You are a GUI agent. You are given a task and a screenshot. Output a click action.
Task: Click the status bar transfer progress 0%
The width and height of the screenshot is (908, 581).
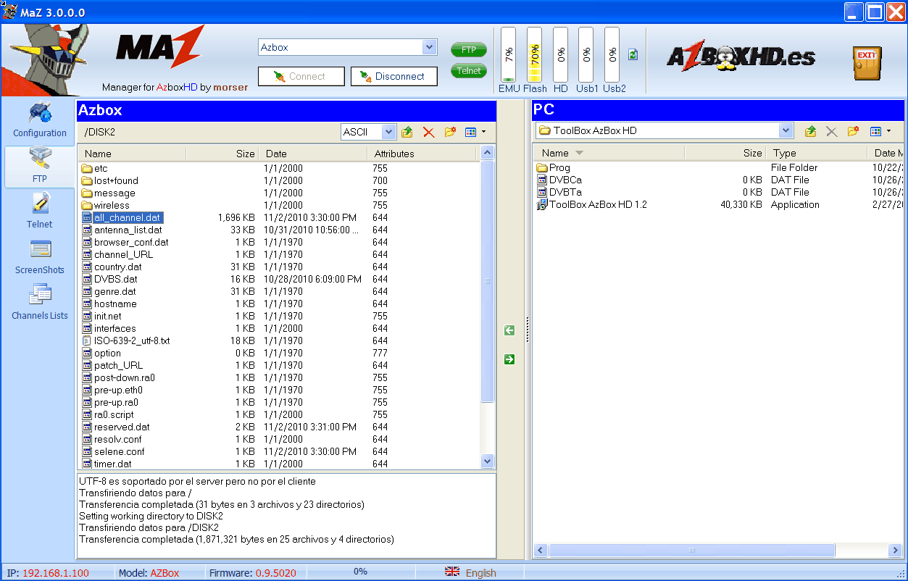(x=360, y=572)
